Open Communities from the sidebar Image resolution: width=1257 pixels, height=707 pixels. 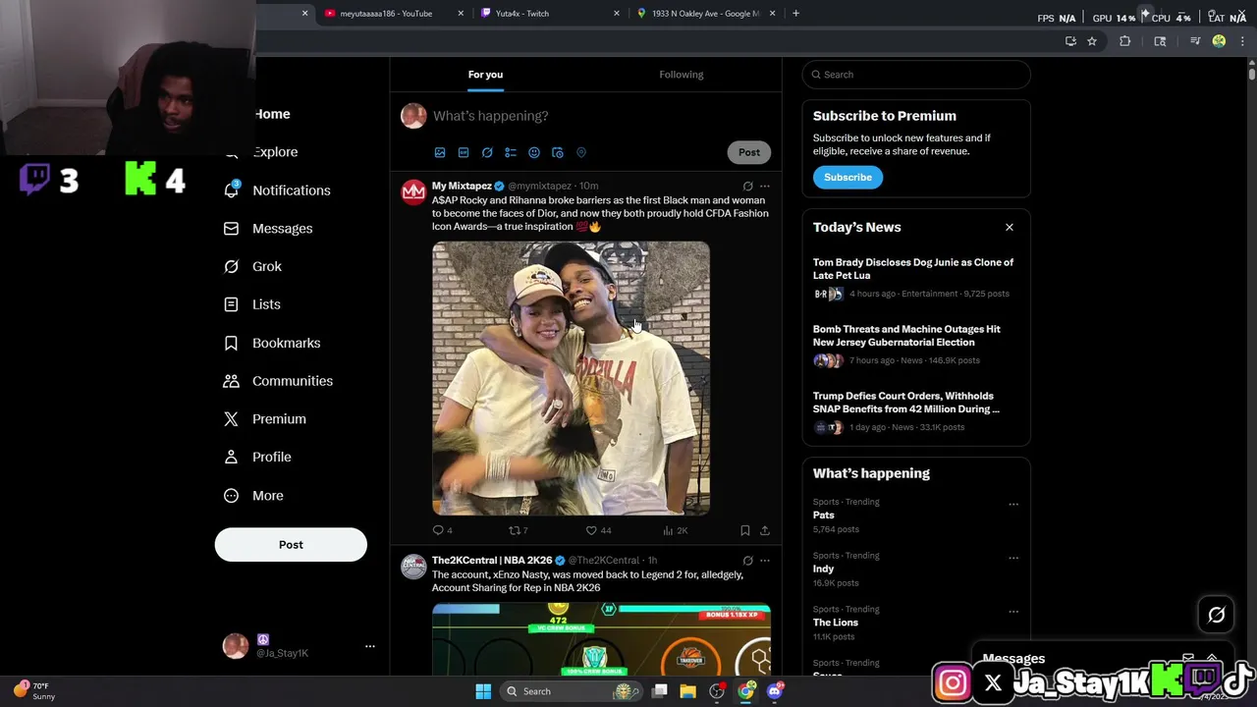tap(278, 381)
